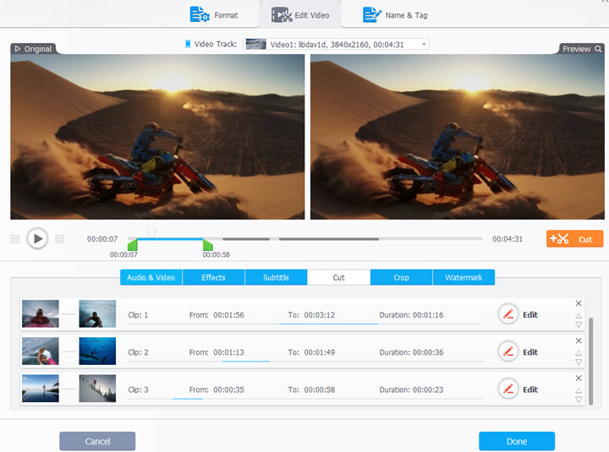
Task: Remove Clip 3 with its X icon
Action: point(579,378)
